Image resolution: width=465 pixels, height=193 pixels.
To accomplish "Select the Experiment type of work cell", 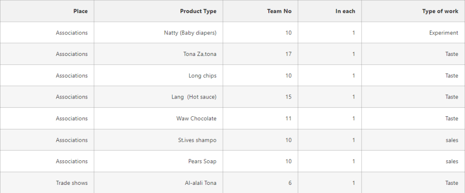I will 413,33.
